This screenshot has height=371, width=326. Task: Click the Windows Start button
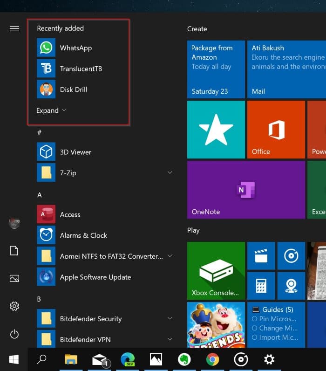pyautogui.click(x=14, y=359)
